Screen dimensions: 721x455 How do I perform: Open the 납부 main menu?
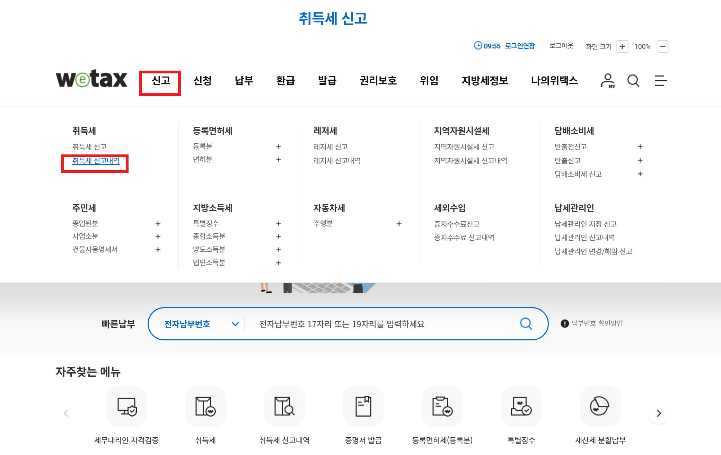coord(244,81)
